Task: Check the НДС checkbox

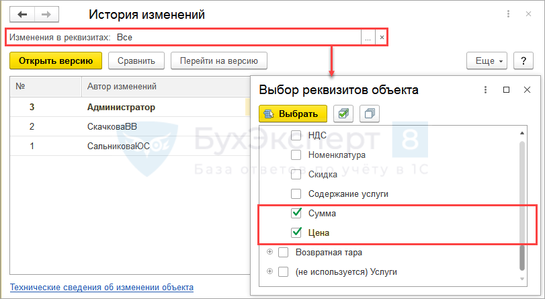Action: [296, 135]
